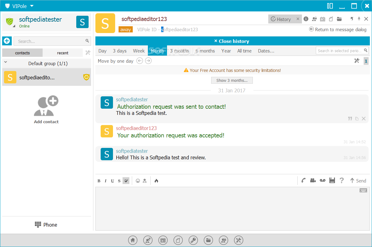
Task: Select the 3 days history period
Action: click(x=120, y=51)
